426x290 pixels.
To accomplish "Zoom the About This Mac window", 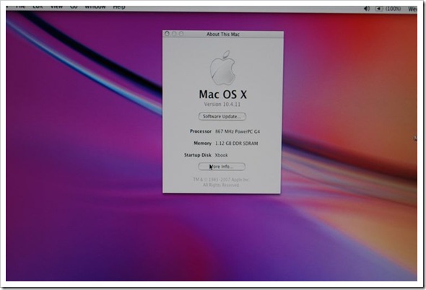I will (x=181, y=34).
